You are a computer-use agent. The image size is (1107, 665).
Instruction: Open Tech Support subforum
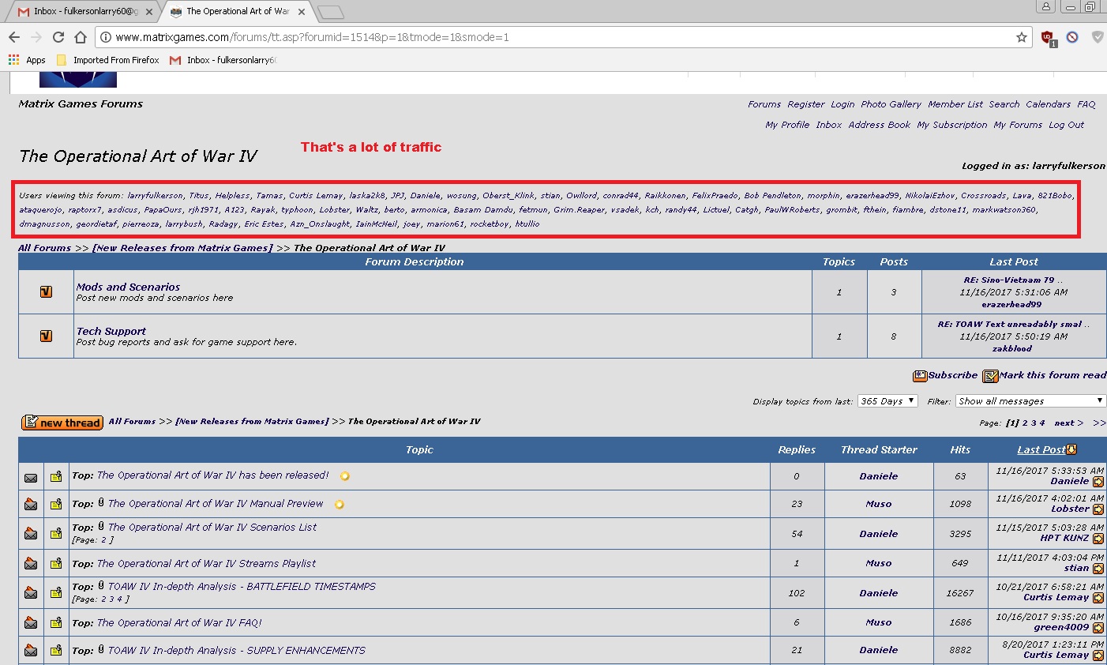click(111, 331)
